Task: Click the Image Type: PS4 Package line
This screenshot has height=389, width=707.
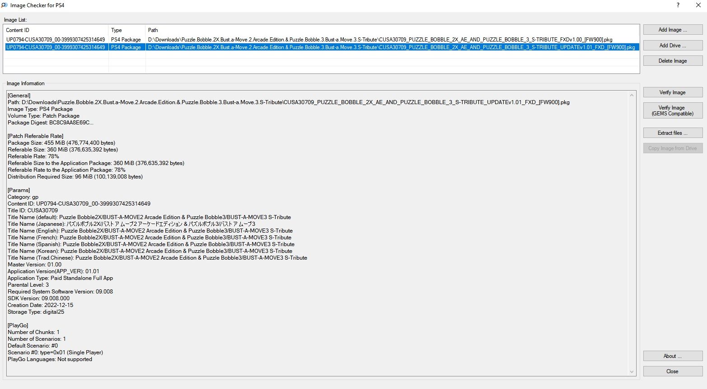Action: [40, 109]
